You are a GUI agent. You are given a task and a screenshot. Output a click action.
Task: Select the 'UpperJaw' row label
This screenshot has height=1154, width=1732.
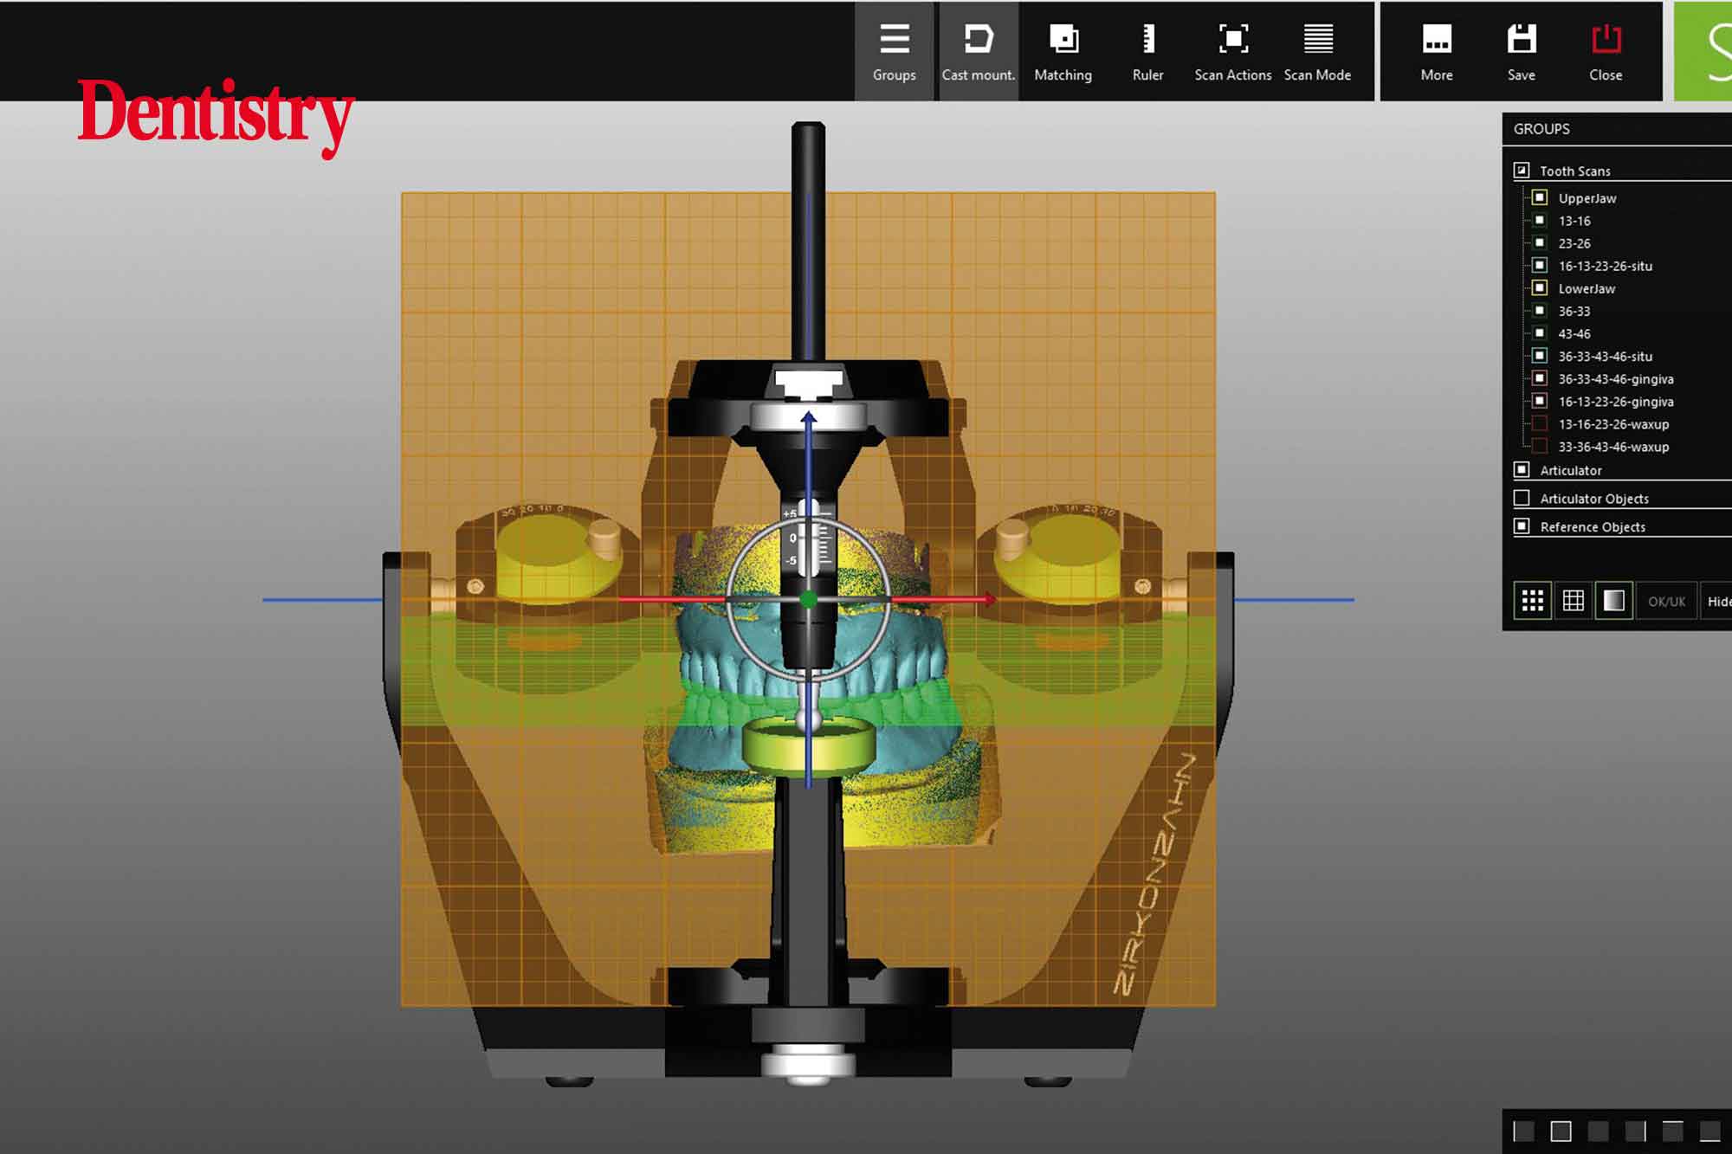click(x=1587, y=198)
